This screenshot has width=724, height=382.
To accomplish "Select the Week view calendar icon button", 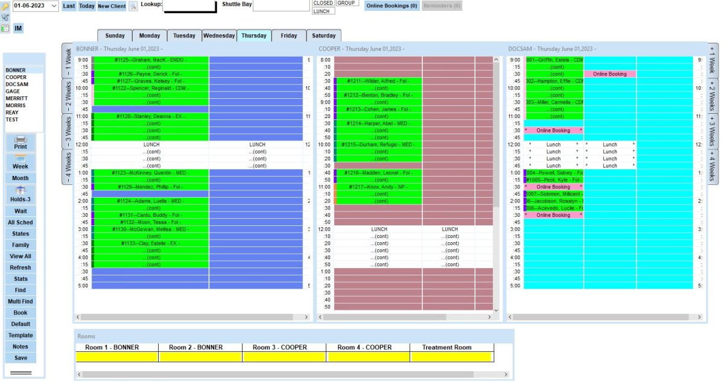I will click(x=21, y=162).
